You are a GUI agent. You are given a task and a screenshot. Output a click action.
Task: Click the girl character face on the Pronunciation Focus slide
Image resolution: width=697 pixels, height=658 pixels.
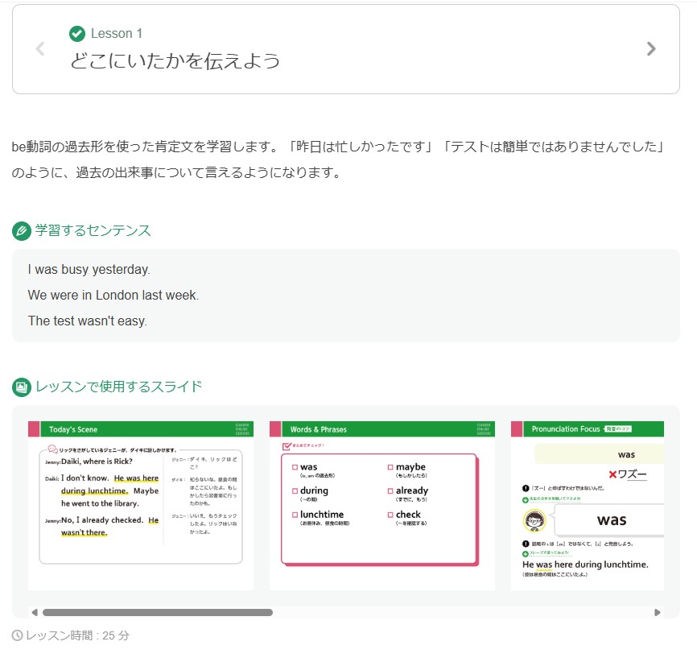click(x=533, y=520)
